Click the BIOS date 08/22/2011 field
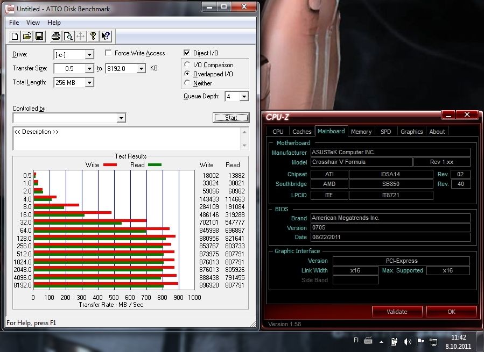The image size is (484, 352). click(x=390, y=238)
